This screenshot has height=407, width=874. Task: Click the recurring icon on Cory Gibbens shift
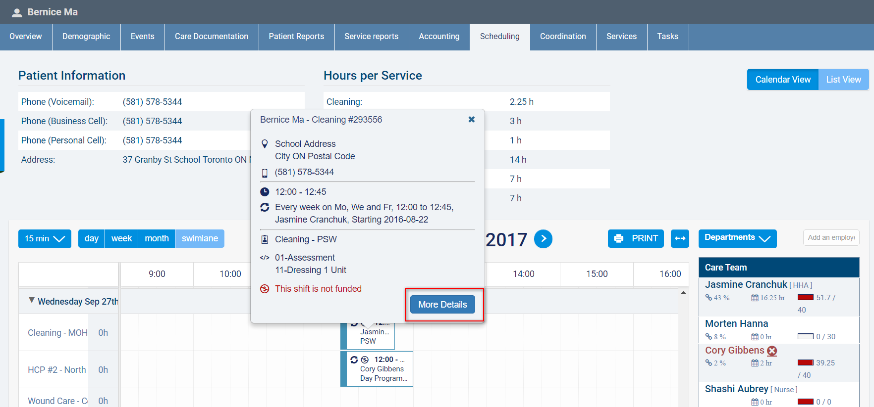coord(354,360)
